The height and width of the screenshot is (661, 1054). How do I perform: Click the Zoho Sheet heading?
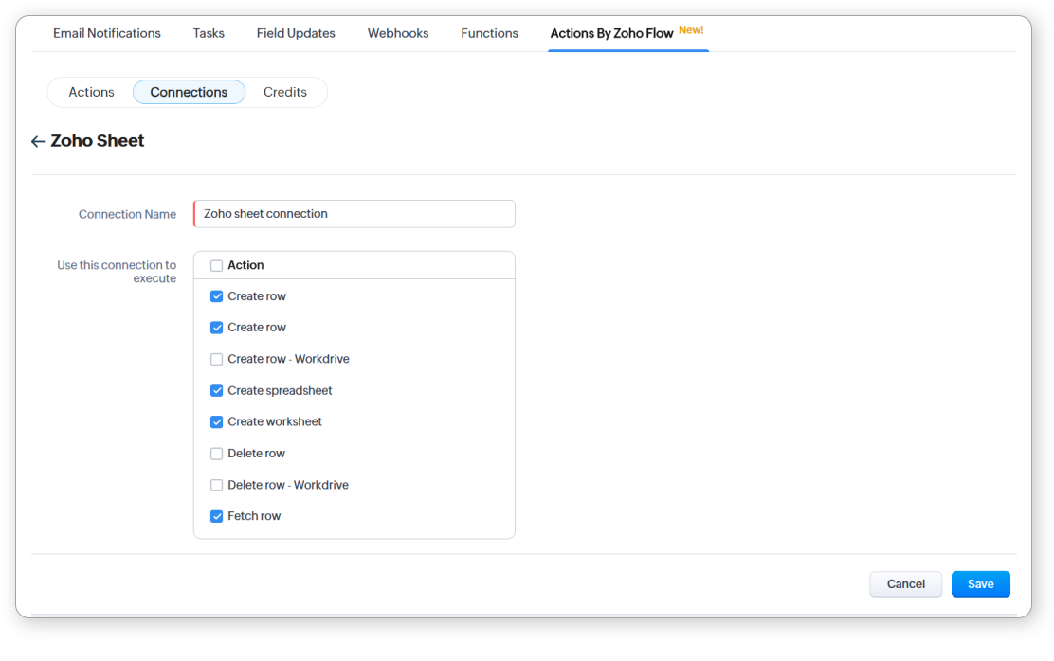click(x=98, y=141)
